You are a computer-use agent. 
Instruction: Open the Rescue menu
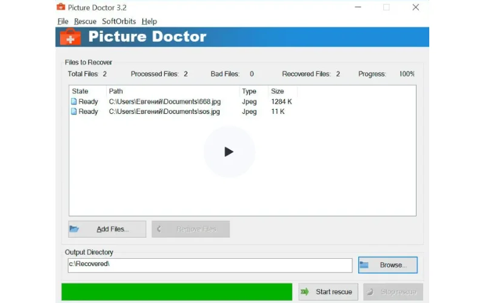[85, 21]
